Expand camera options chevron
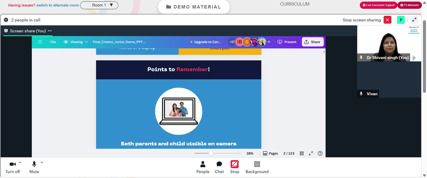This screenshot has height=178, width=427. 20,163
